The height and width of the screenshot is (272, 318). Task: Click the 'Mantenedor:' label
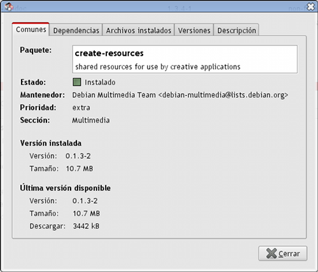coord(43,95)
